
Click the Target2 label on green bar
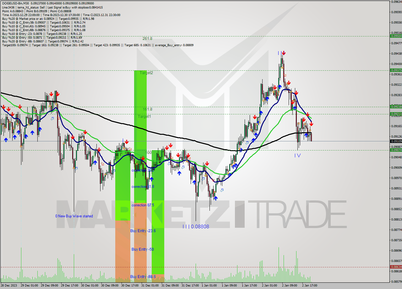146,73
